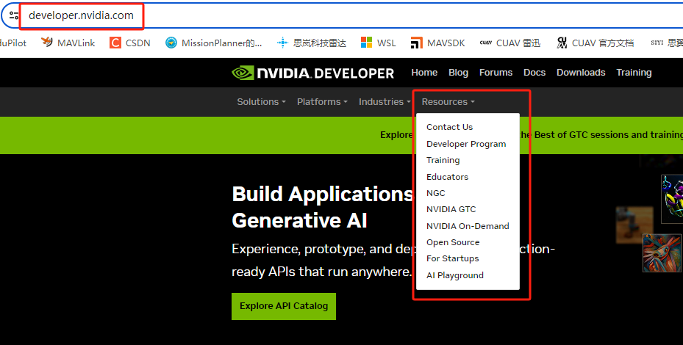Expand the Industries dropdown
The height and width of the screenshot is (345, 683).
(x=385, y=102)
